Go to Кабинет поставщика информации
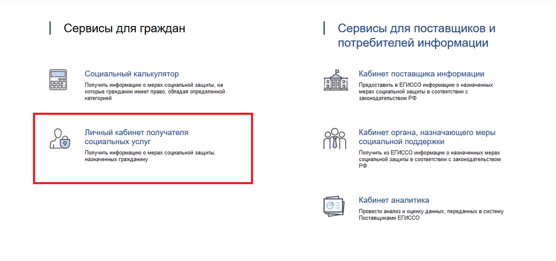Viewport: 556px width, 261px height. click(422, 74)
